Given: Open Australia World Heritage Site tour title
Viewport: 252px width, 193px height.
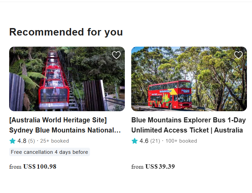Looking at the screenshot, I should tap(65, 125).
